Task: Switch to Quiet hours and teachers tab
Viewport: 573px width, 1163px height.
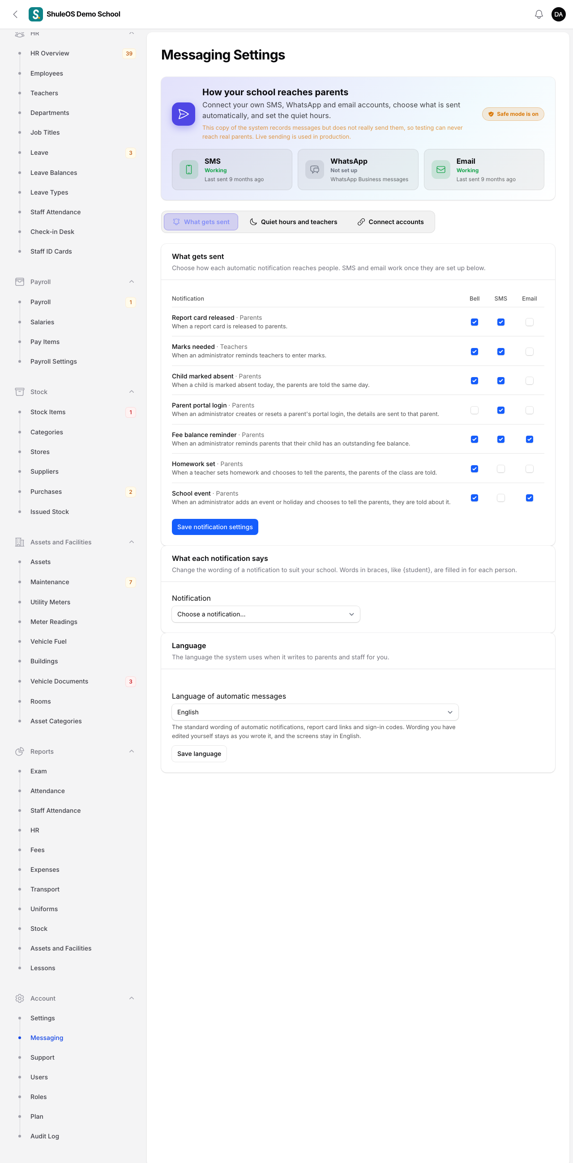Action: click(x=293, y=222)
